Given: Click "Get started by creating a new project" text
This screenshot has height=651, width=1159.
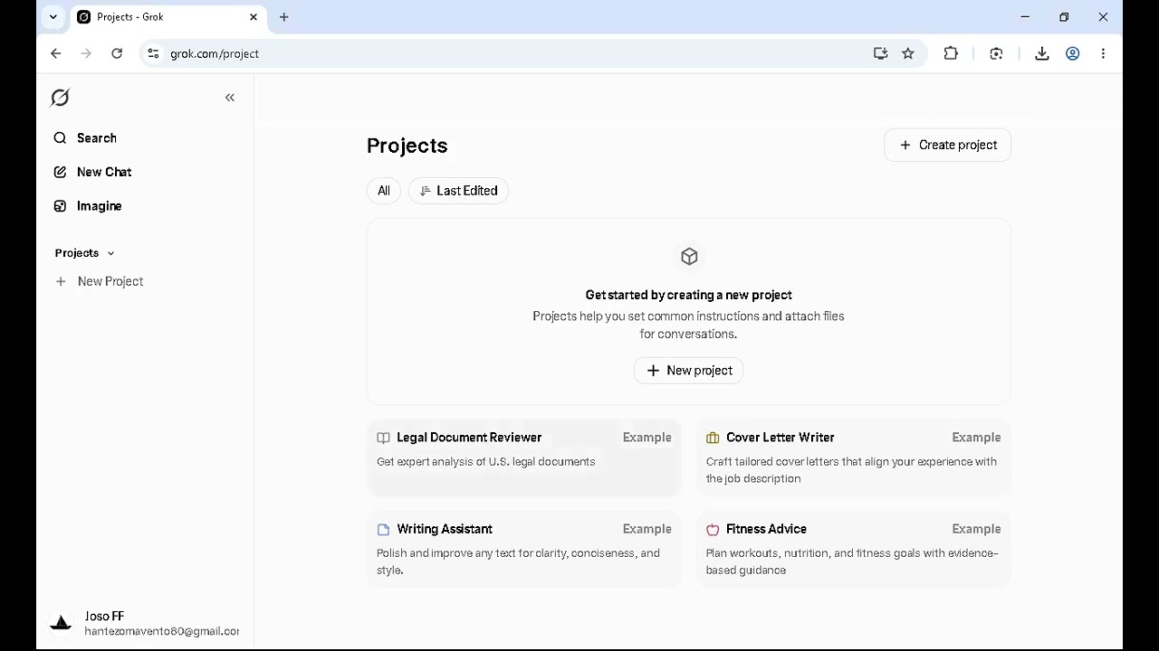Looking at the screenshot, I should click(689, 295).
